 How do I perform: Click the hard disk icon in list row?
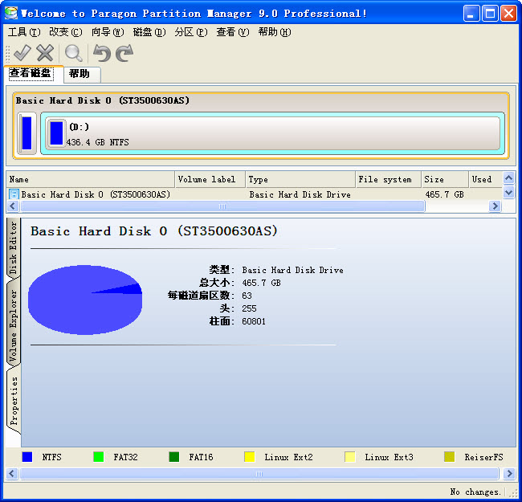pyautogui.click(x=14, y=194)
